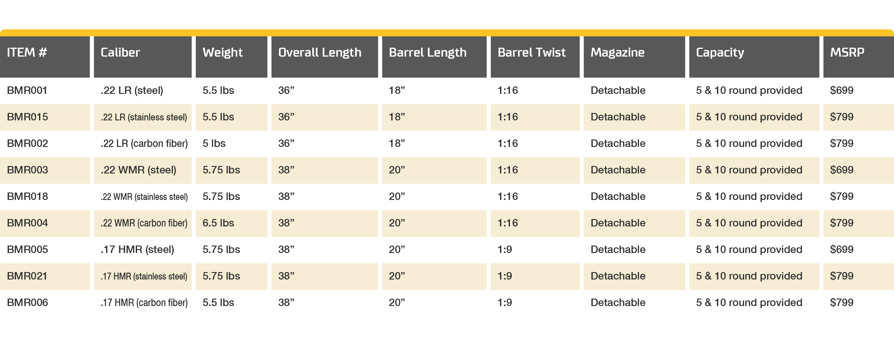Select the Capacity column header
This screenshot has height=340, width=894.
point(754,57)
